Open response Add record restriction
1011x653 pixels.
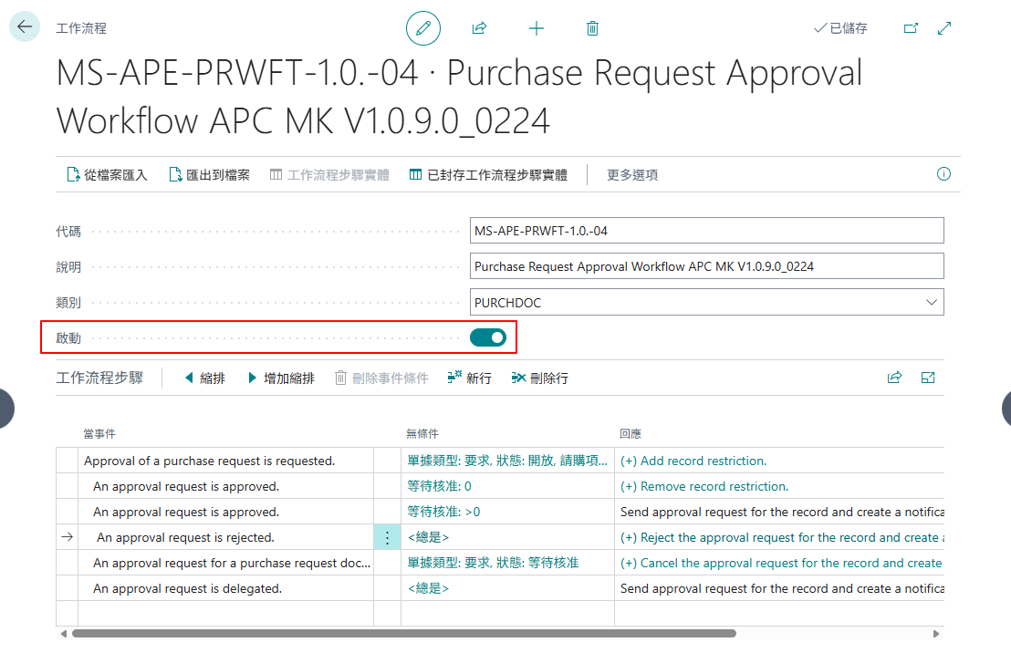pos(693,461)
